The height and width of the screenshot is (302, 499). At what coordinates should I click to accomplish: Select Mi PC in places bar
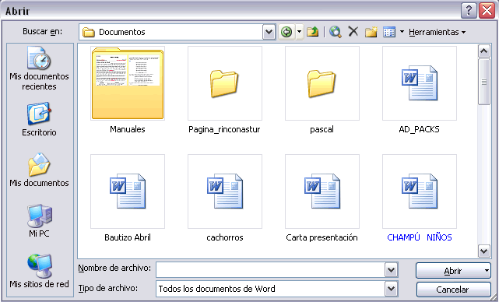click(x=39, y=220)
